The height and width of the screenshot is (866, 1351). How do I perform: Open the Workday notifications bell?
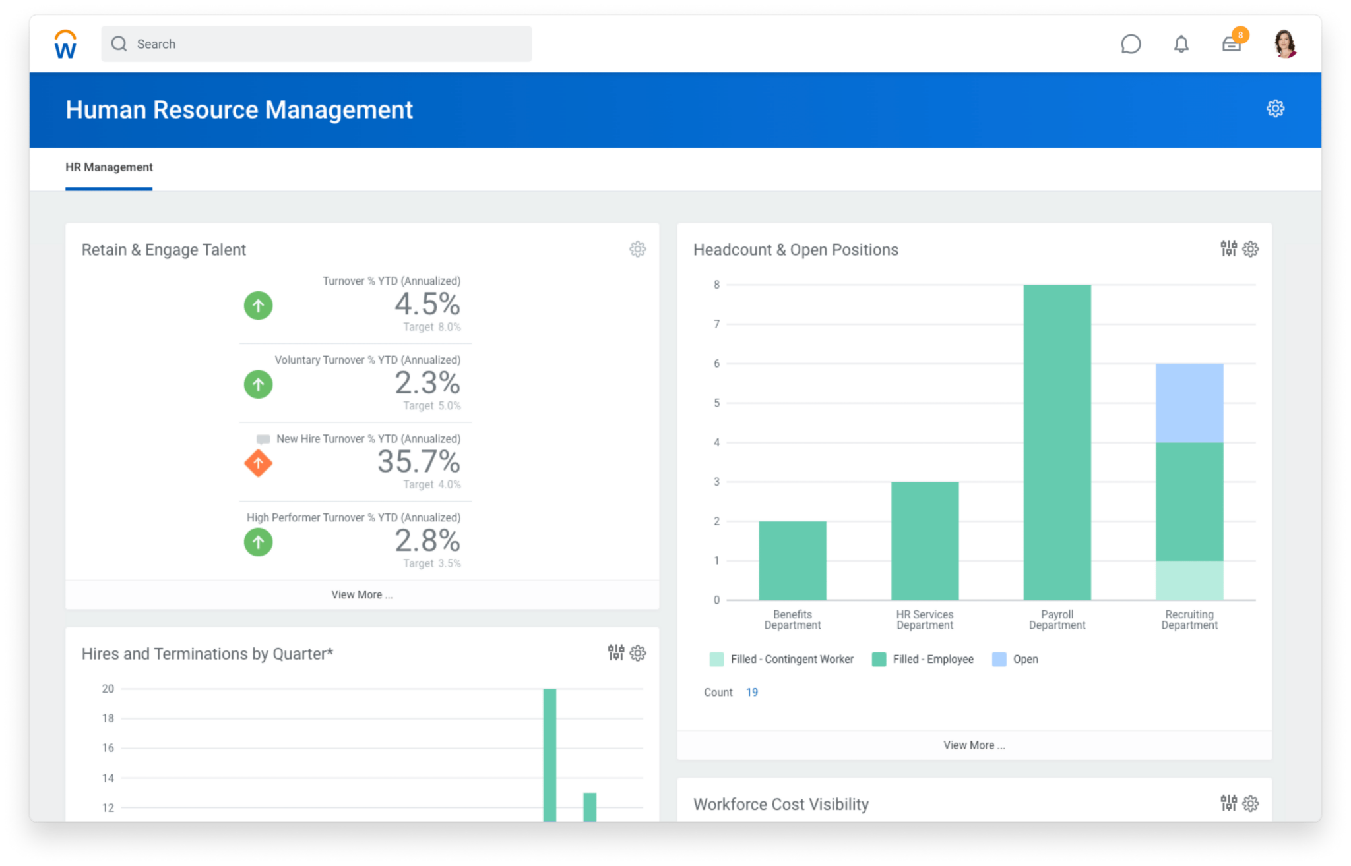(1181, 43)
